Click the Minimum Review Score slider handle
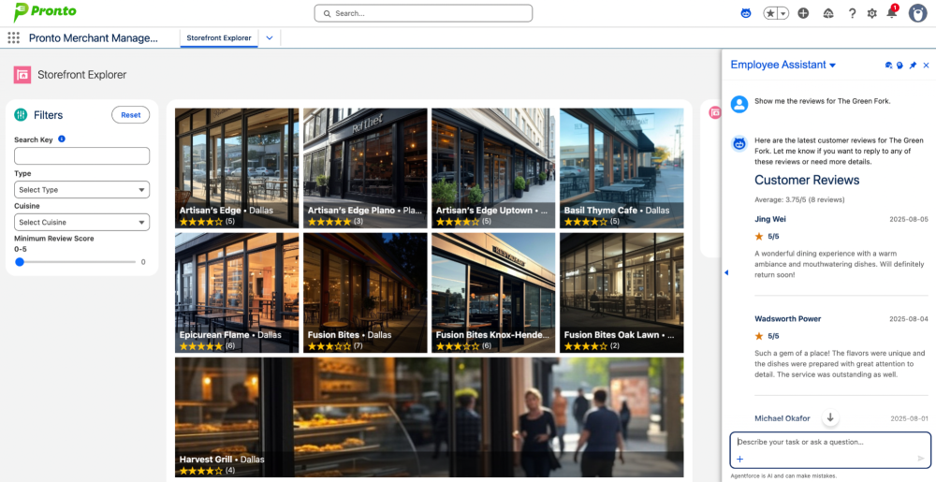The height and width of the screenshot is (482, 936). pyautogui.click(x=20, y=262)
